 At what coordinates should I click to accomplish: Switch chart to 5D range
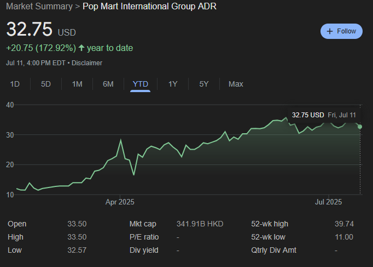coord(46,84)
